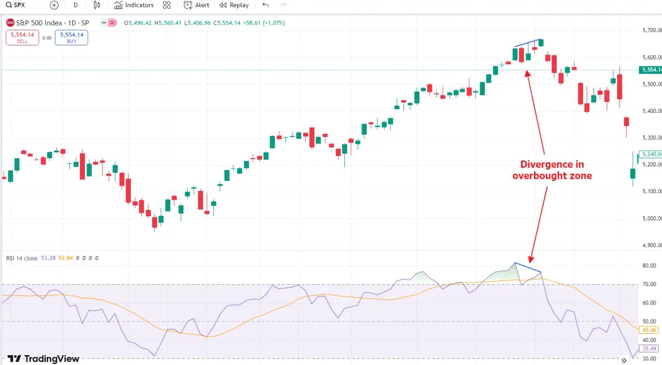Viewport: 662px width, 365px height.
Task: Create an Alert
Action: tap(197, 5)
